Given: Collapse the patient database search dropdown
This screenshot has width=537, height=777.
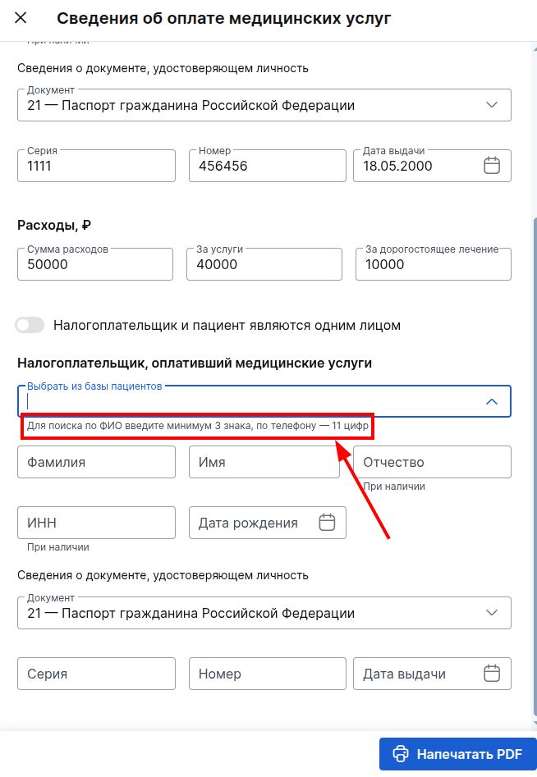Looking at the screenshot, I should [491, 401].
